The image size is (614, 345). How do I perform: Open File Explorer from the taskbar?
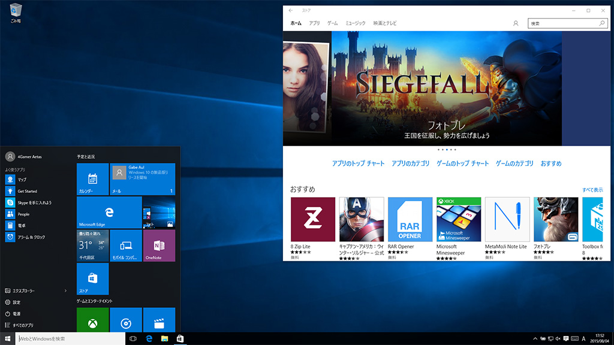[164, 339]
